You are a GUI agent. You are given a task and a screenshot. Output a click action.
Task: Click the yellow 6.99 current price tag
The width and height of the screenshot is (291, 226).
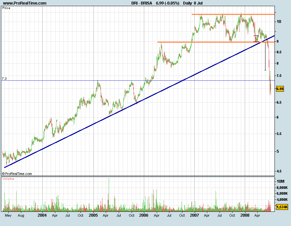(x=280, y=89)
